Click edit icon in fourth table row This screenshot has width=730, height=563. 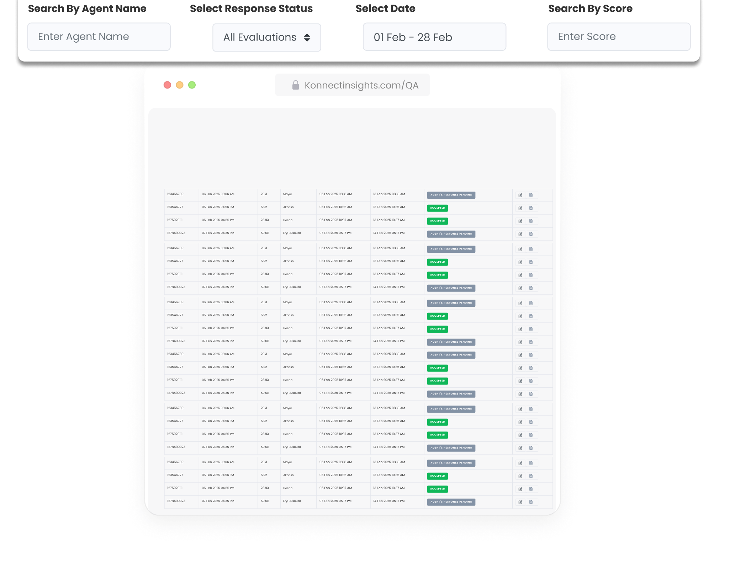pos(520,234)
